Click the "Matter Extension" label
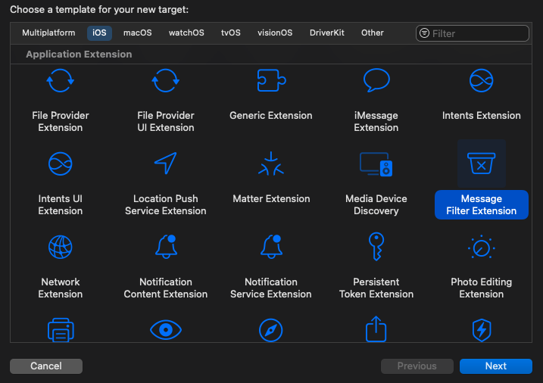Screen dimensions: 543x383 271,199
